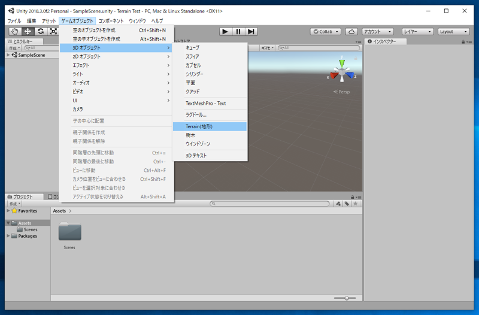Toggle Persp projection label
This screenshot has width=479, height=315.
[342, 92]
